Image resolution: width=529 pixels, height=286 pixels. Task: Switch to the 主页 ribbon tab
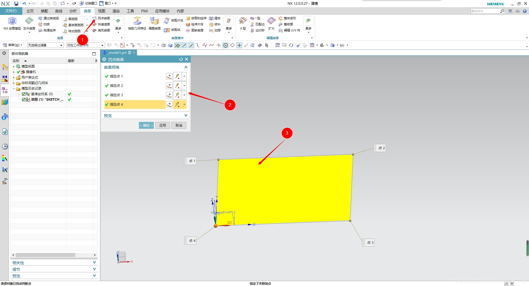[30, 11]
